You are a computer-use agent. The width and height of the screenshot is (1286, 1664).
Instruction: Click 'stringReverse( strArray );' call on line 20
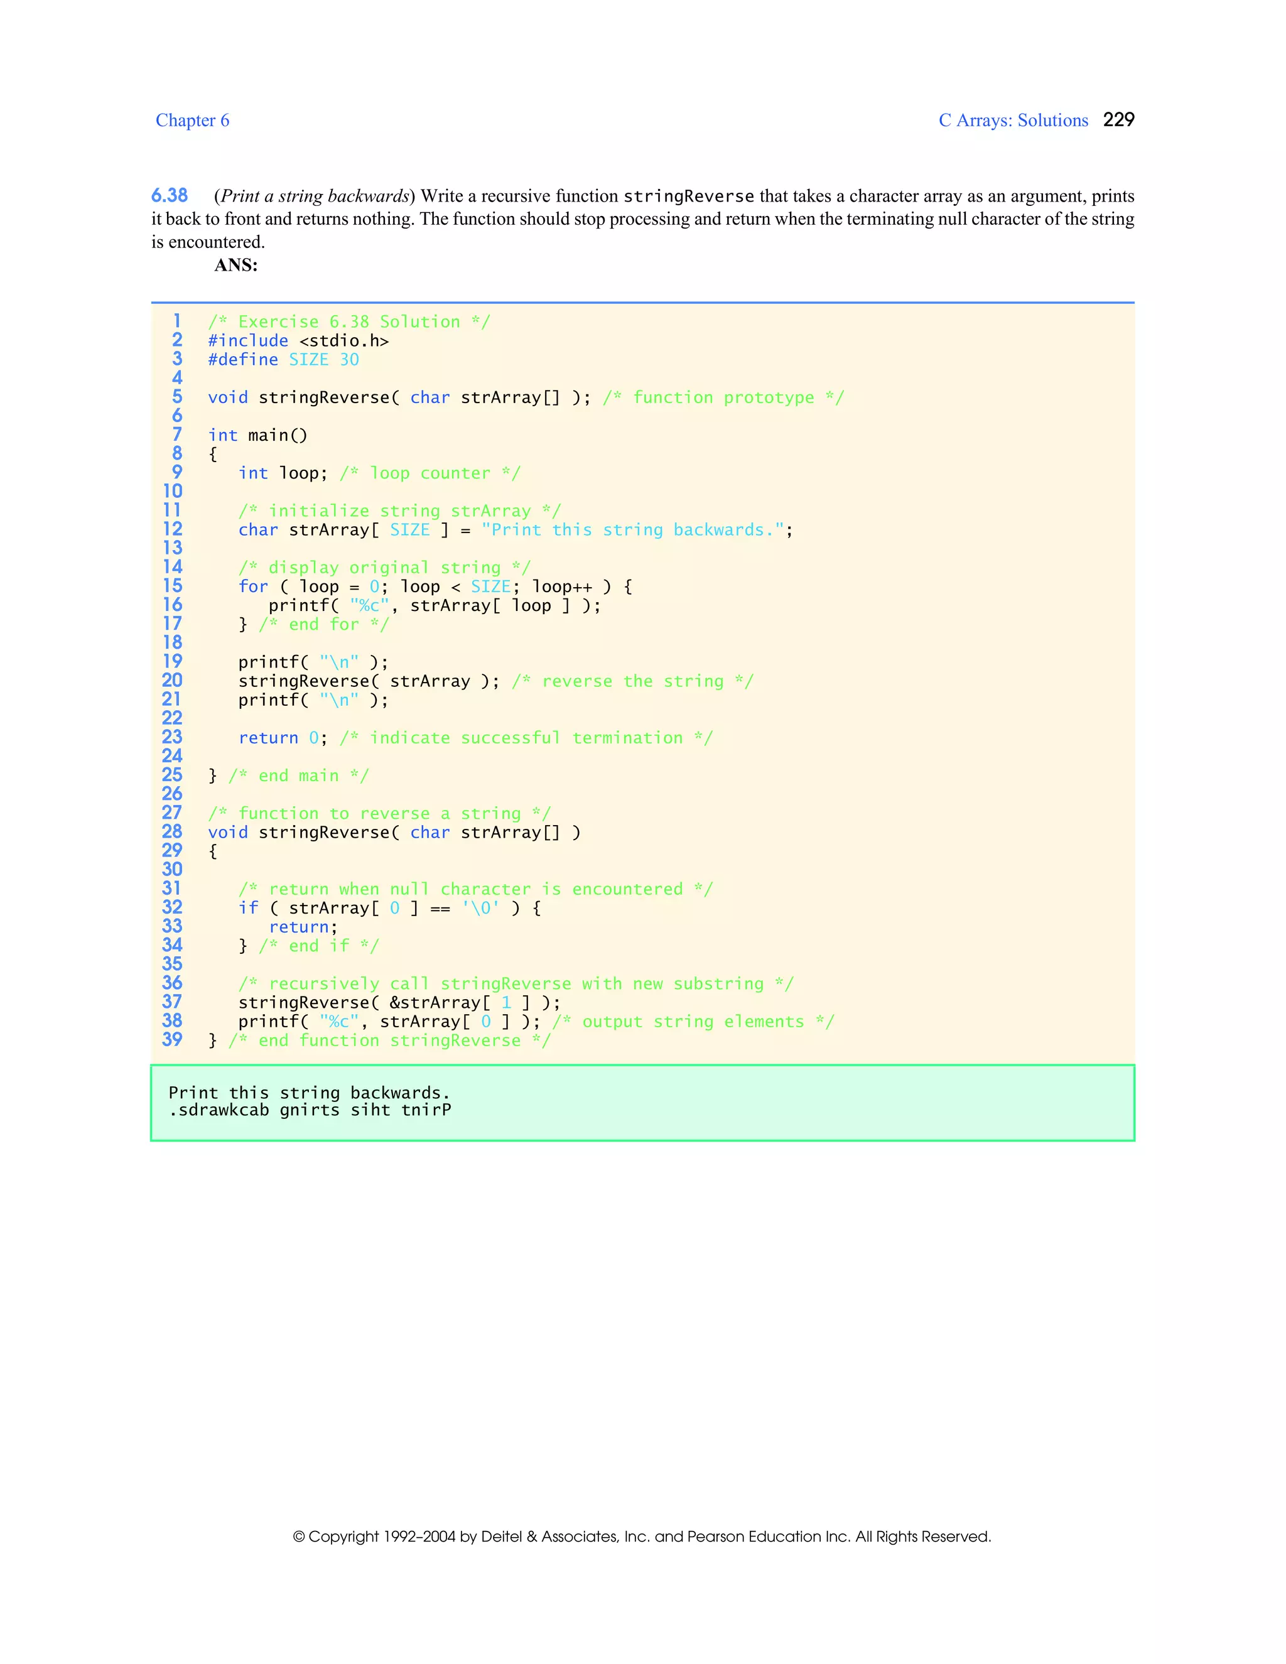pyautogui.click(x=369, y=681)
